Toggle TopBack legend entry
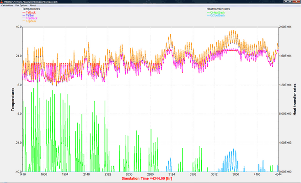The height and width of the screenshot is (183, 301). click(32, 18)
